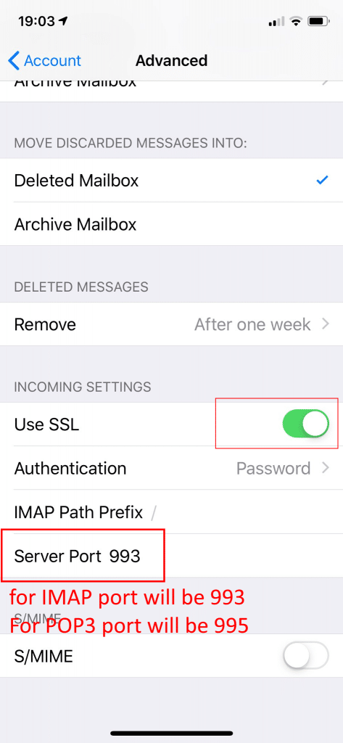
Task: Edit the Server Port 993 field
Action: [x=171, y=555]
